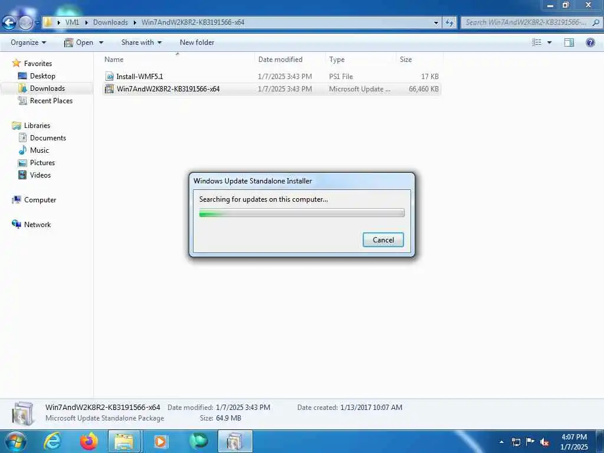The height and width of the screenshot is (453, 604).
Task: Click the PS1 File type cell
Action: point(341,77)
